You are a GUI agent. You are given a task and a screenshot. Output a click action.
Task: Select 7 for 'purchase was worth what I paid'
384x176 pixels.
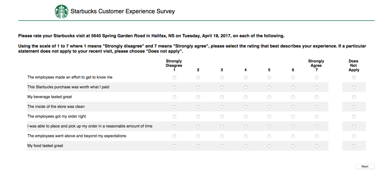[317, 87]
